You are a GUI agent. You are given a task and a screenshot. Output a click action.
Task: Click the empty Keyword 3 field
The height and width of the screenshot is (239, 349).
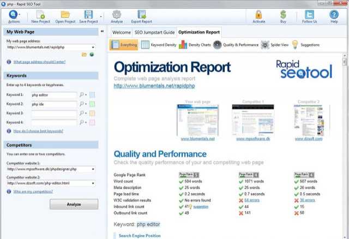54,113
